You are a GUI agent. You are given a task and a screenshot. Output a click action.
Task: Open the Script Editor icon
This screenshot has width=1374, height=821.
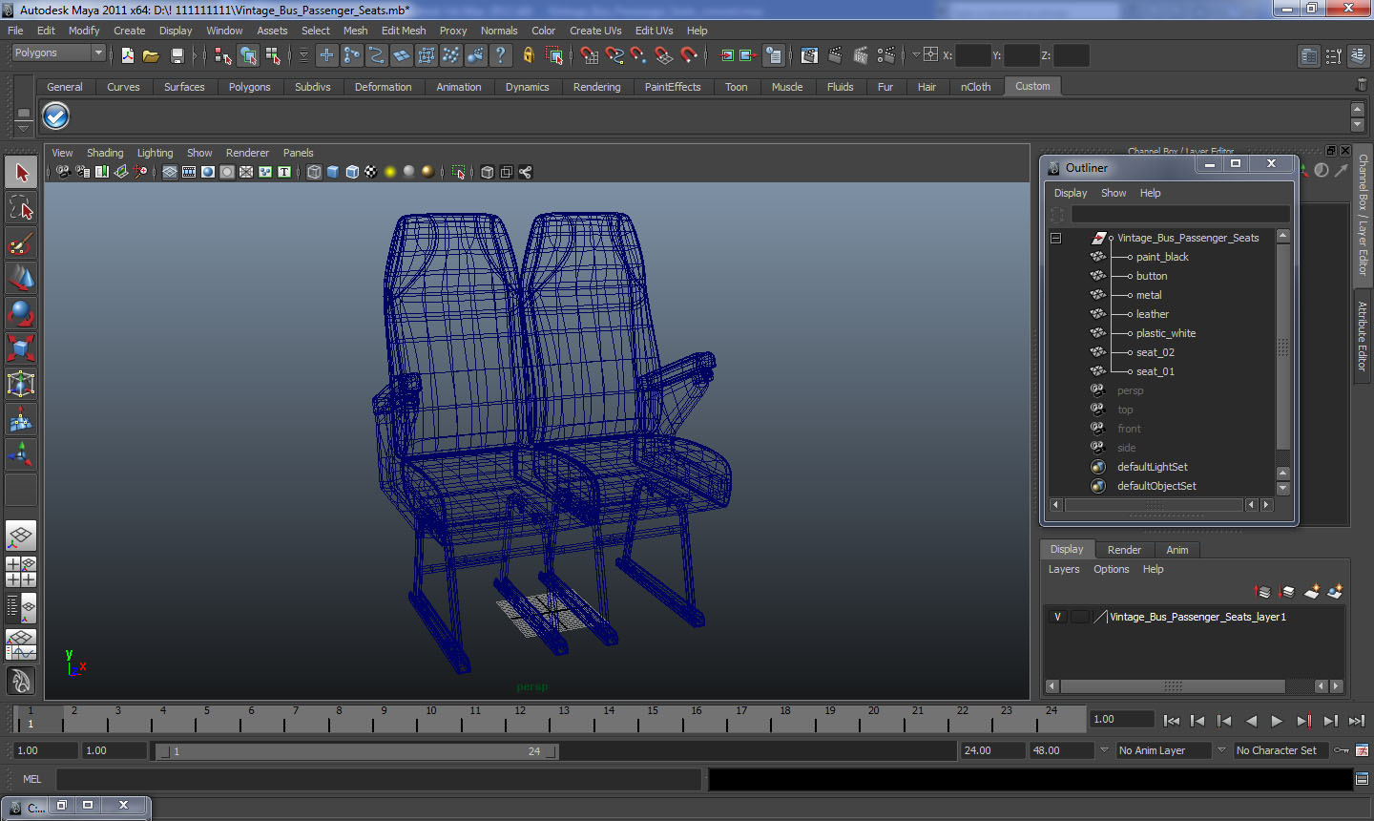(1363, 779)
